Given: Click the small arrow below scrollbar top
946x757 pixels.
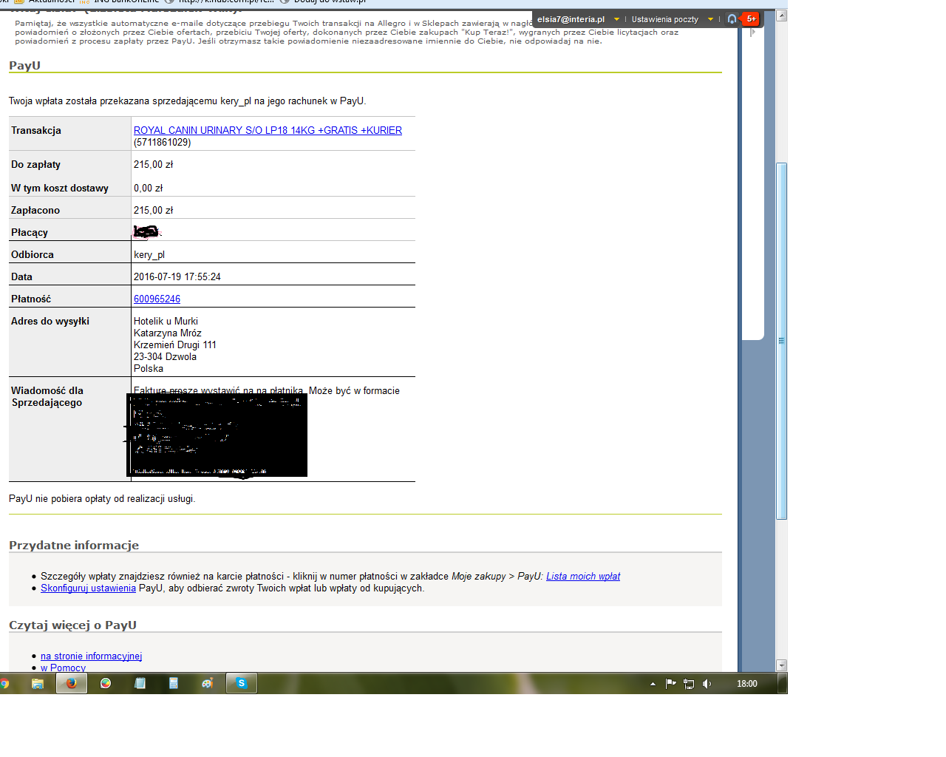Looking at the screenshot, I should coord(753,32).
